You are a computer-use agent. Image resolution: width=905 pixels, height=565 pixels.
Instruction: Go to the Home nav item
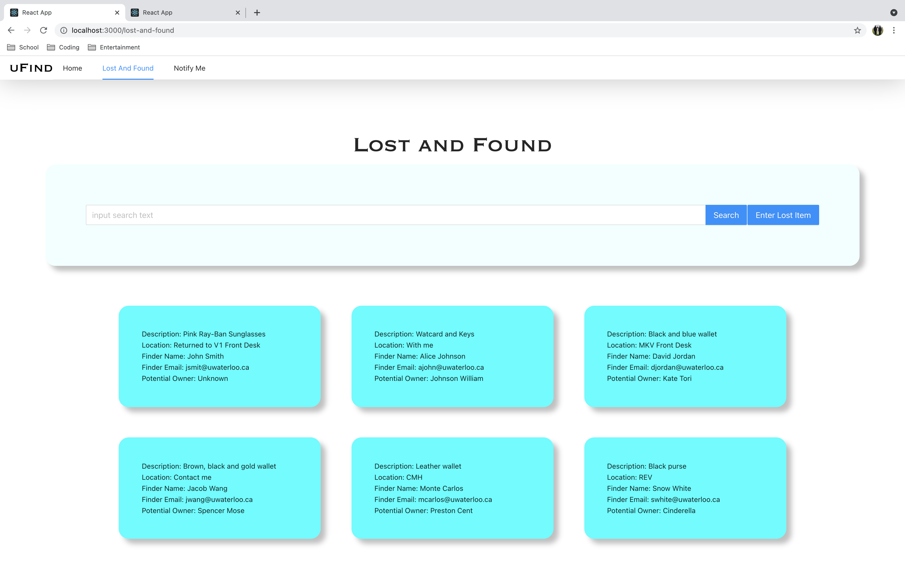[x=72, y=68]
